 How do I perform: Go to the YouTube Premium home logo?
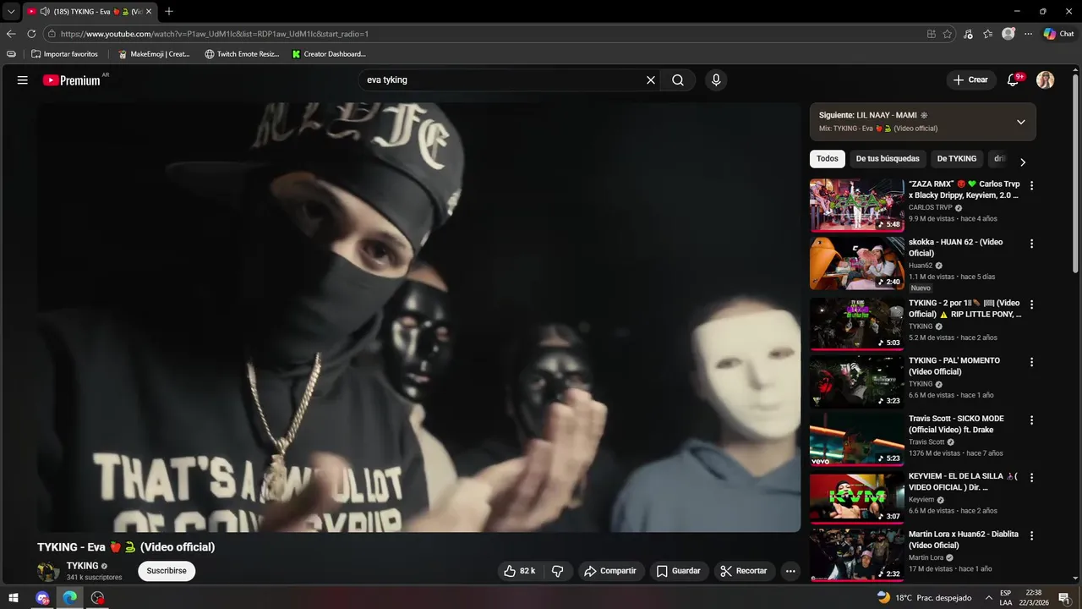72,80
